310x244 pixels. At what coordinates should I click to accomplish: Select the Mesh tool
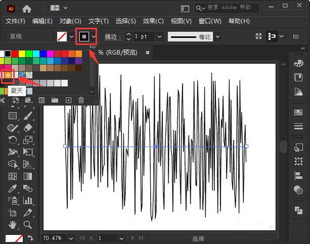click(x=13, y=176)
